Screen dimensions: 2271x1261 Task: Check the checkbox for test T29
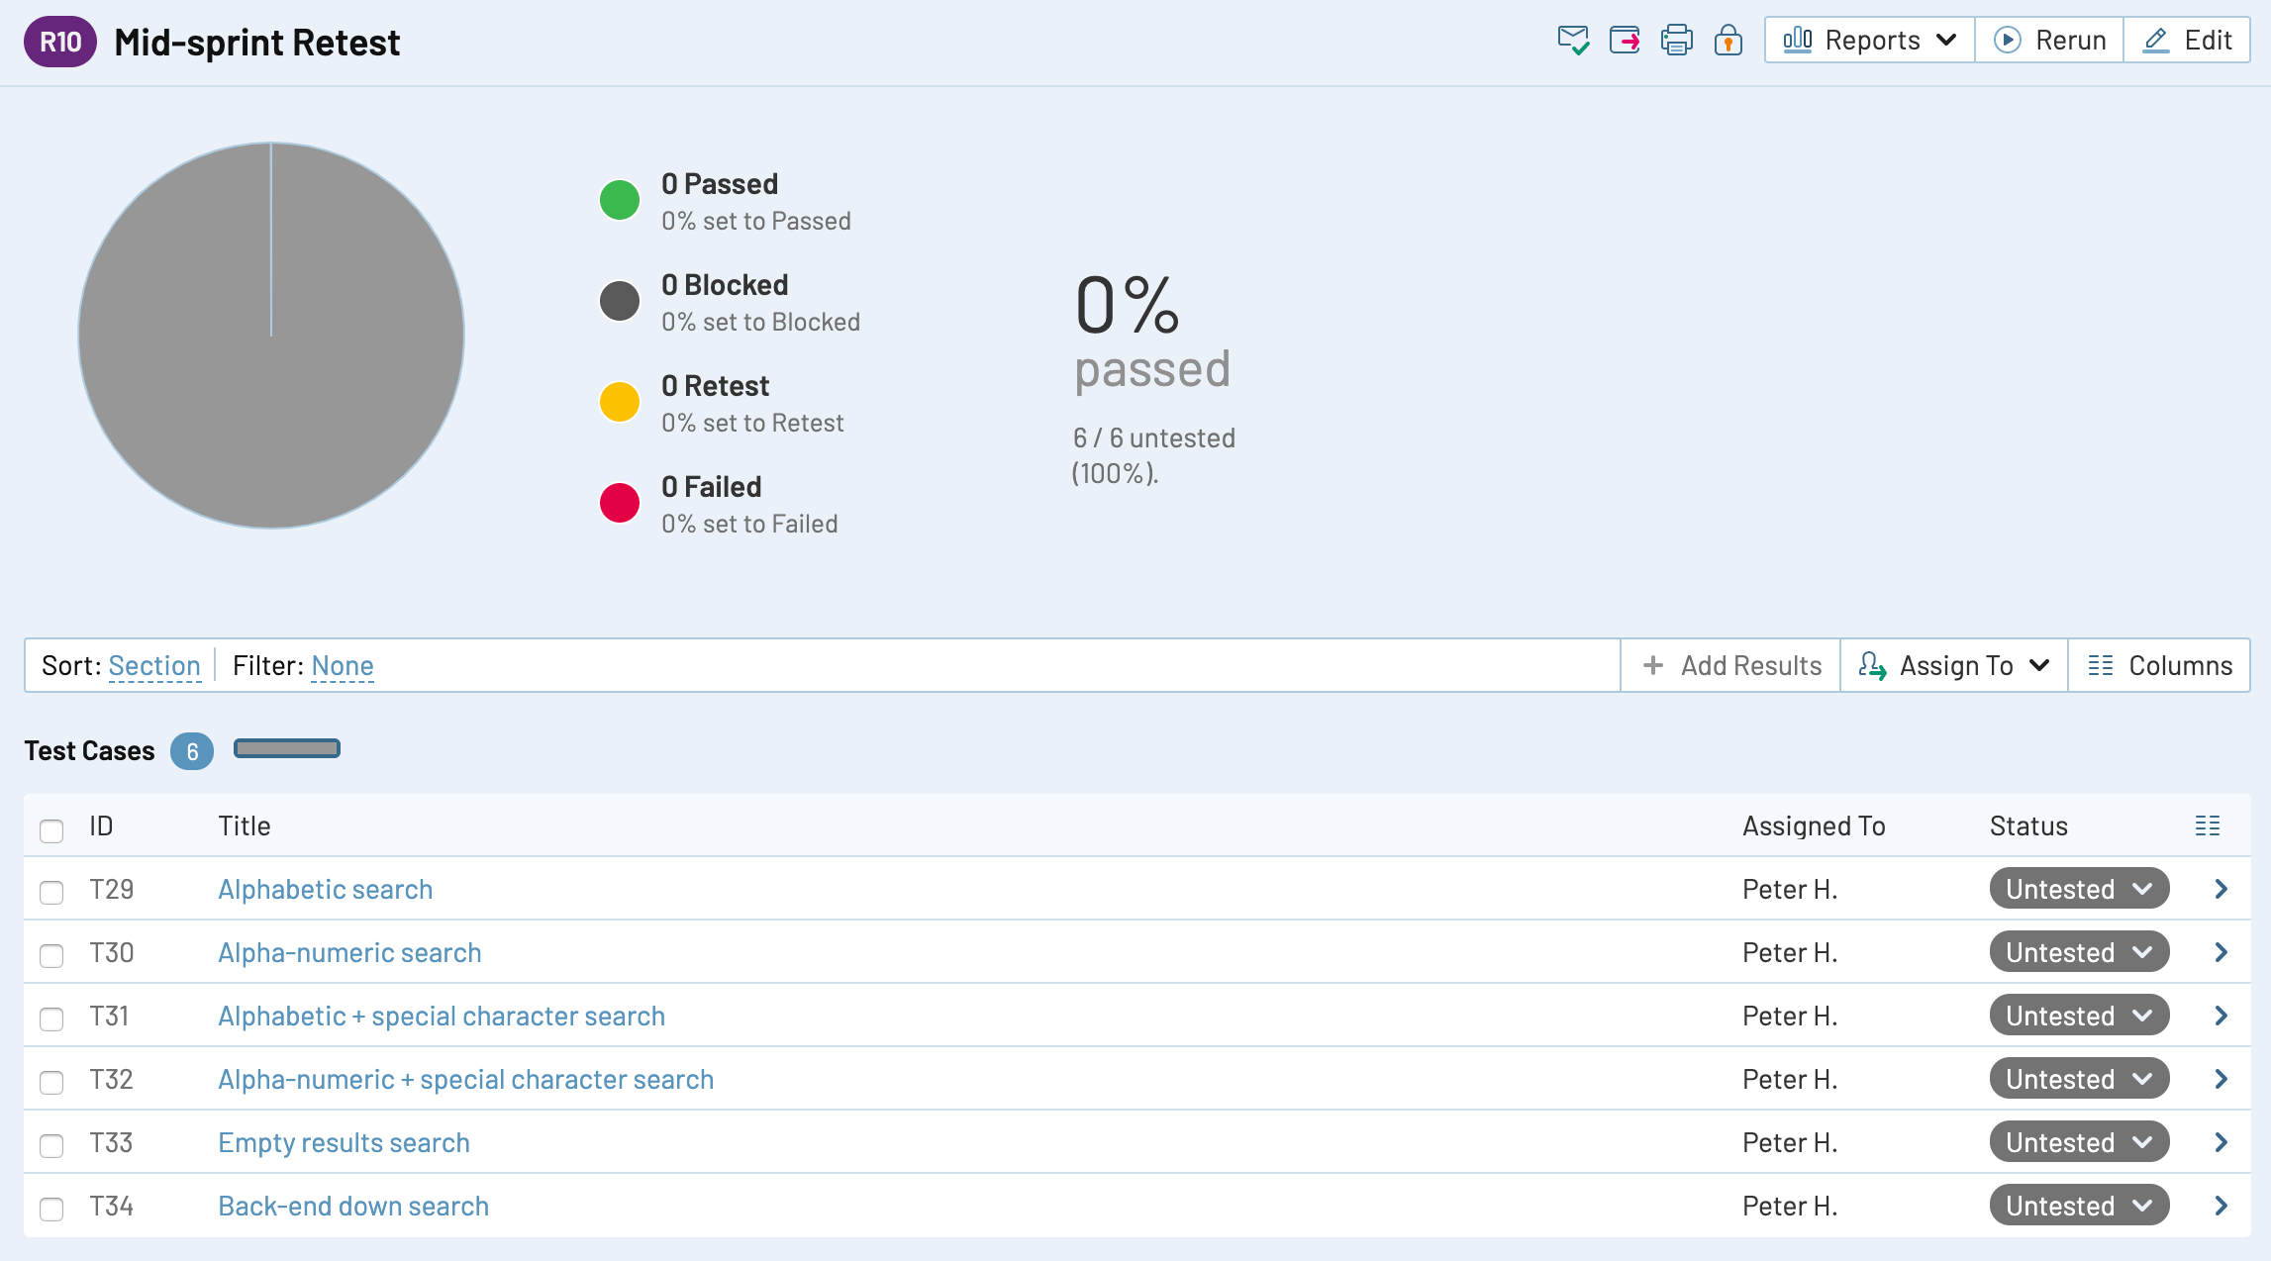click(x=51, y=890)
